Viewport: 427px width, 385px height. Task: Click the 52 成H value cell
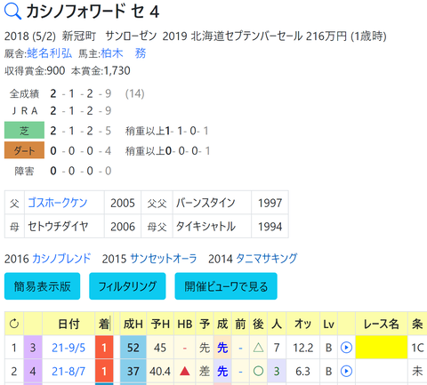pyautogui.click(x=133, y=348)
